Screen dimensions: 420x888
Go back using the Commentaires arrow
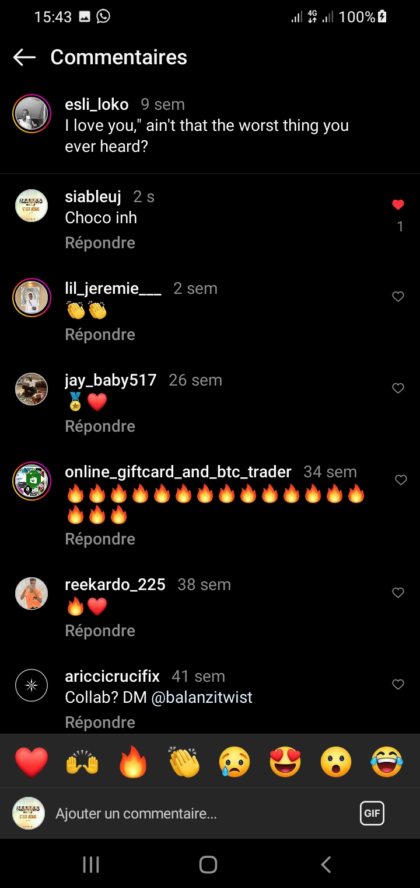[24, 57]
